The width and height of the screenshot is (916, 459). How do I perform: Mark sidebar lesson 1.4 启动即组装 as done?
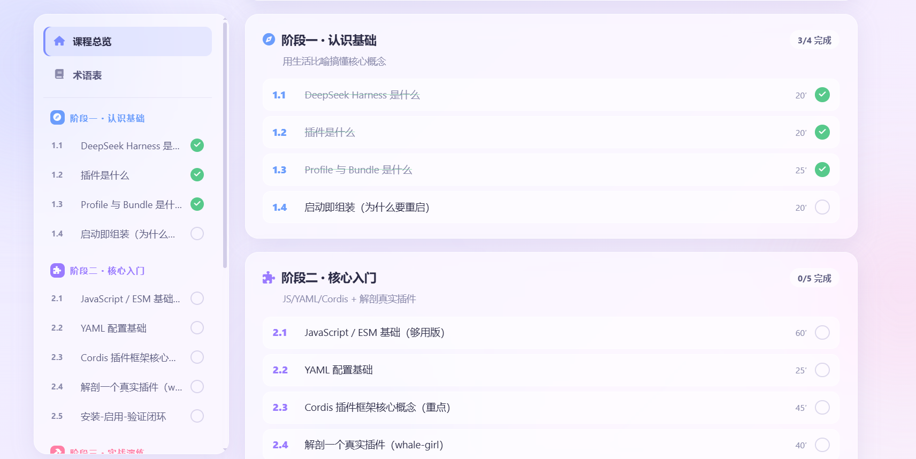(197, 233)
